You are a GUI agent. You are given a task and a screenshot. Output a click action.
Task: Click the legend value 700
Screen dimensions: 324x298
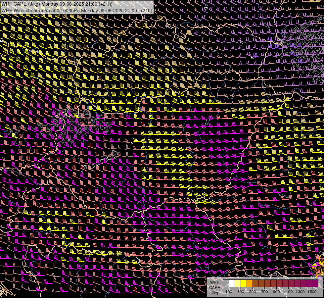264,292
